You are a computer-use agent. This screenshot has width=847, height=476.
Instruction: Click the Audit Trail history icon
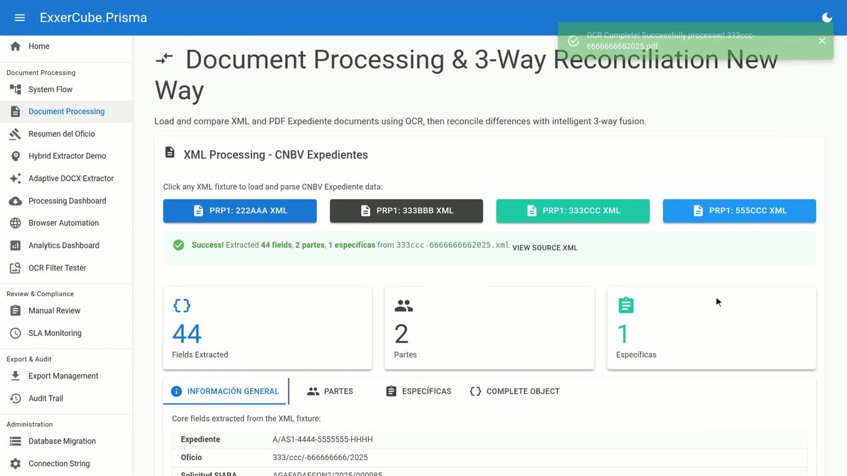coord(15,399)
